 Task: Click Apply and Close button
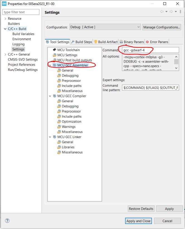click(138, 221)
